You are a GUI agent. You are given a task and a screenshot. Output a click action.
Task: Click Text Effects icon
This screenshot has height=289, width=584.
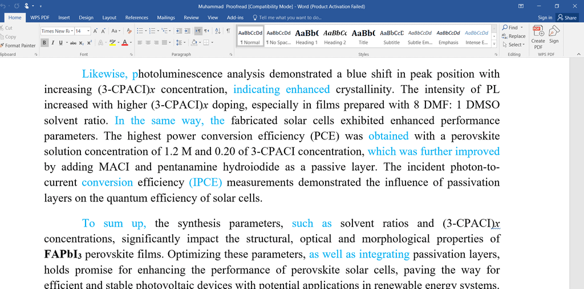click(x=100, y=42)
